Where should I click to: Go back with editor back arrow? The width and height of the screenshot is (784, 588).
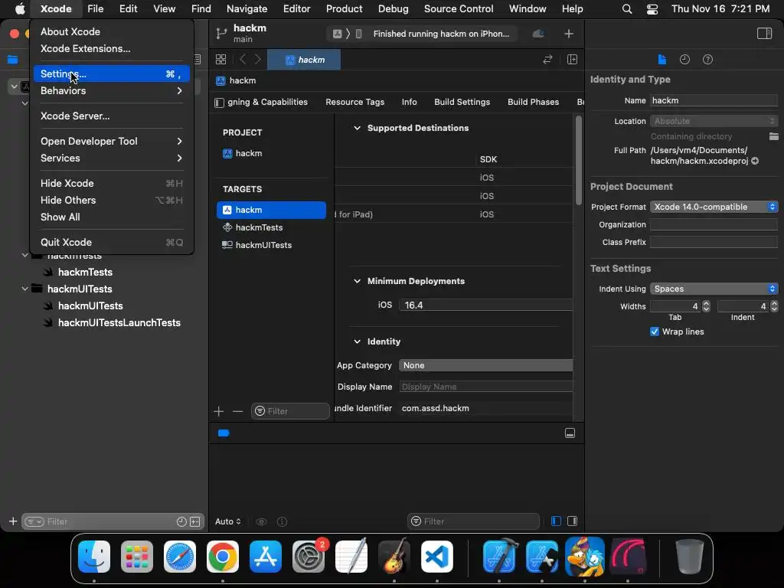pyautogui.click(x=243, y=60)
